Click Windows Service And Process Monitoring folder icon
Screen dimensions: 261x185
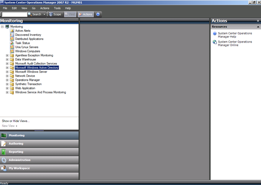pos(12,92)
